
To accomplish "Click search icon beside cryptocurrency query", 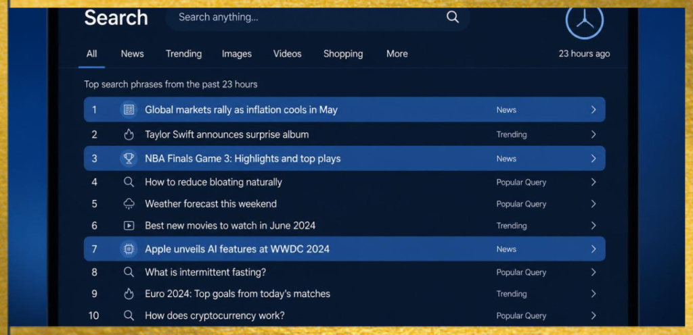I will coord(129,315).
